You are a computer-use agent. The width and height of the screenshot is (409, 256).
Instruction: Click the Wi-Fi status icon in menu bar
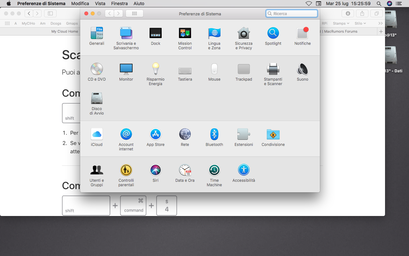tap(309, 4)
